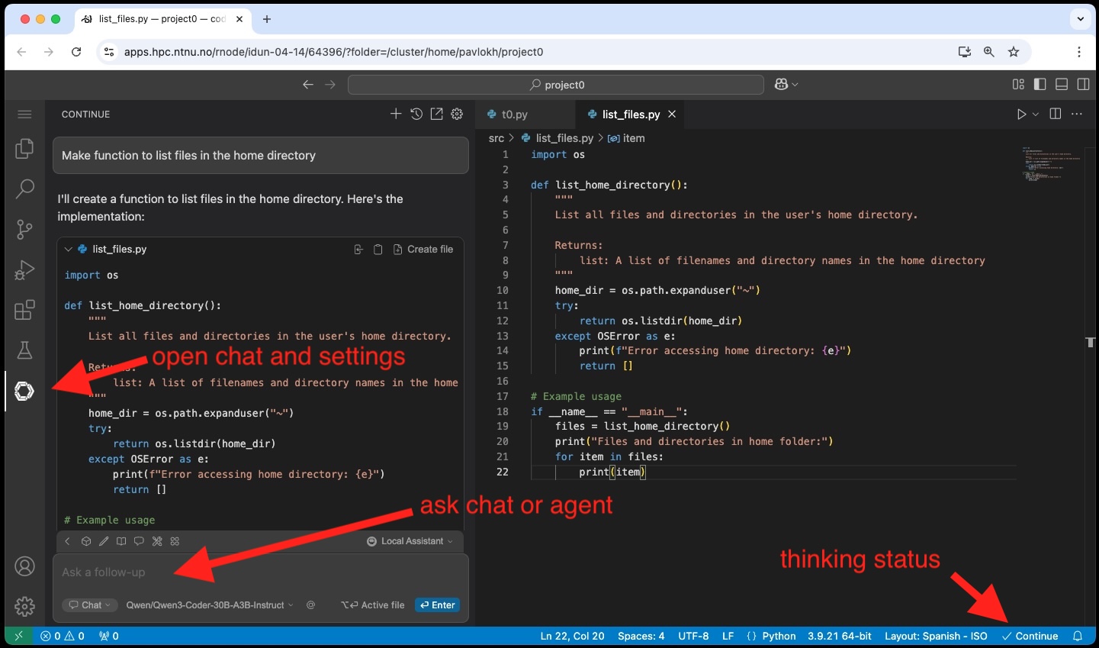Open the Chat mode dropdown
This screenshot has width=1099, height=648.
point(89,605)
